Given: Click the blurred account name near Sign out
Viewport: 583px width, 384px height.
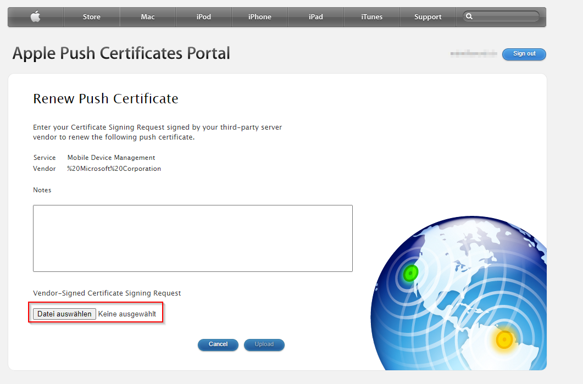Looking at the screenshot, I should (x=473, y=53).
